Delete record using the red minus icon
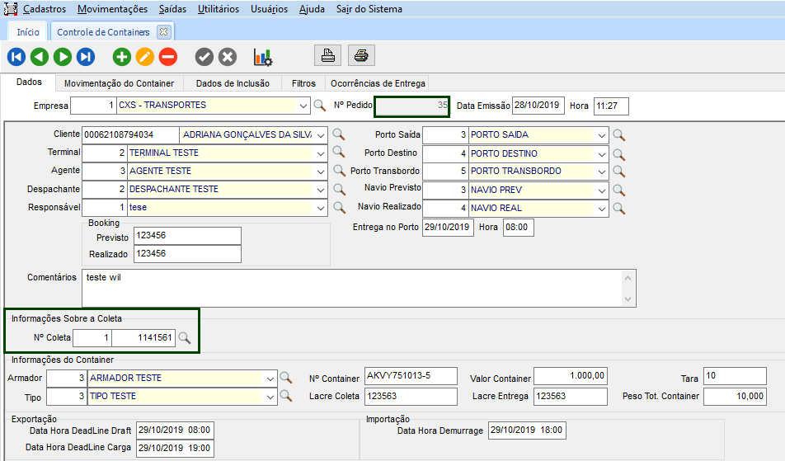Image resolution: width=785 pixels, height=461 pixels. pos(168,57)
